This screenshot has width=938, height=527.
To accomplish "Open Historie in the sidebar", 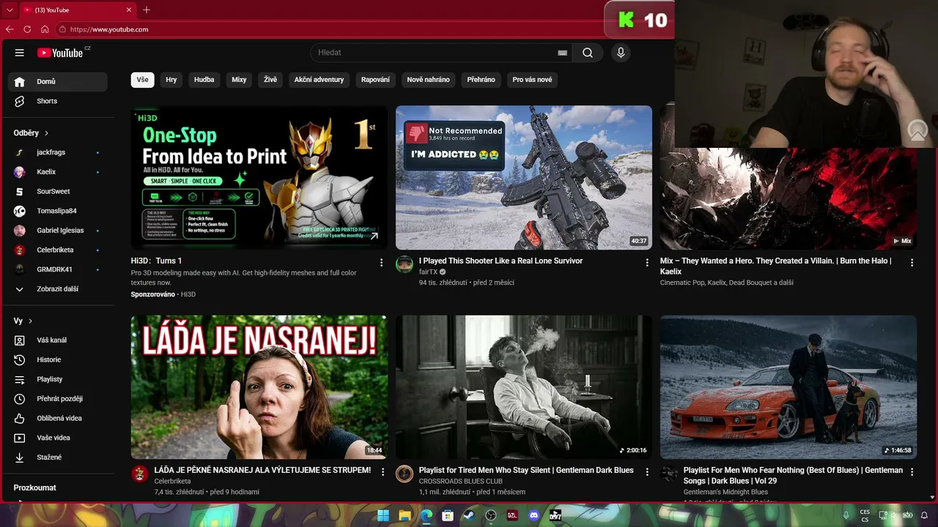I will coord(58,359).
